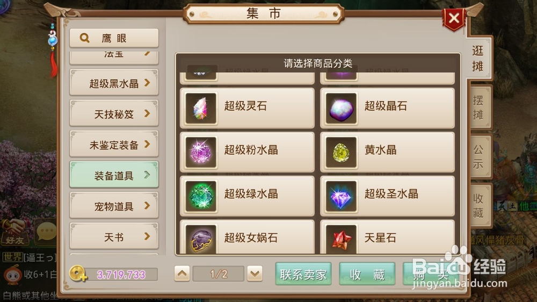
Task: Expand the 未鉴定装备 category
Action: click(x=114, y=145)
